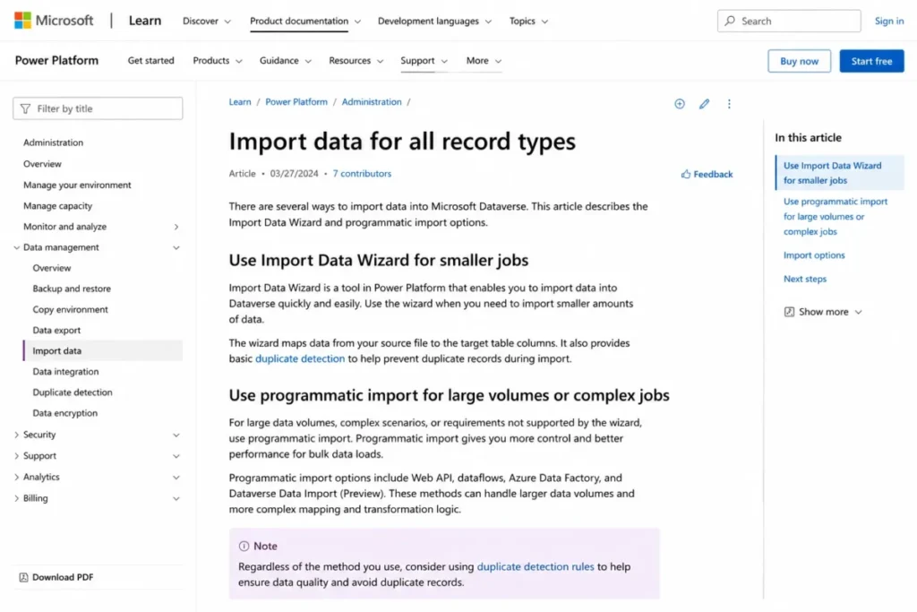Select Backup and restore
917x612 pixels.
pyautogui.click(x=72, y=289)
